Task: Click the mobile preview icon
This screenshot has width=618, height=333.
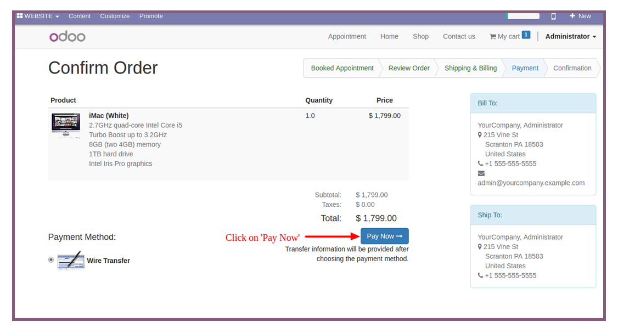Action: (x=553, y=16)
